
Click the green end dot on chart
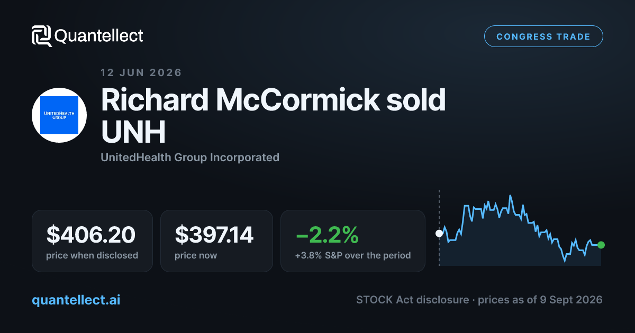(601, 245)
